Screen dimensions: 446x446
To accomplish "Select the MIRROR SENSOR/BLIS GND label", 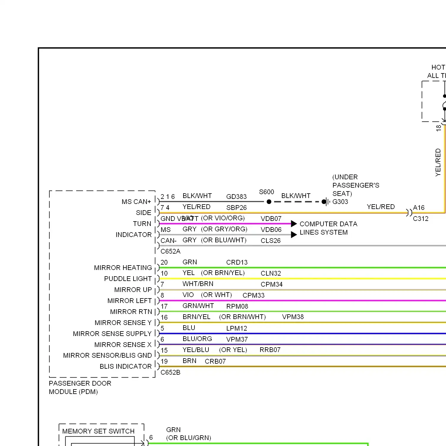I will pos(107,355).
